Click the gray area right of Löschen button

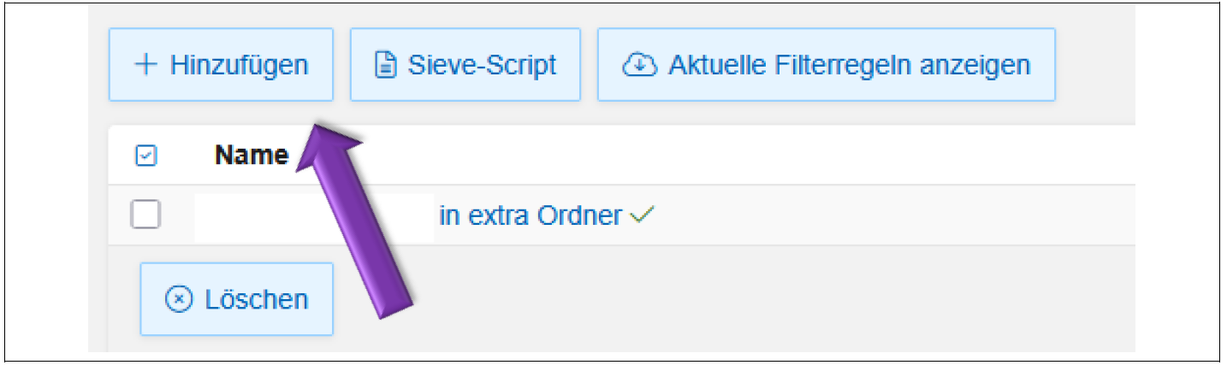click(685, 300)
